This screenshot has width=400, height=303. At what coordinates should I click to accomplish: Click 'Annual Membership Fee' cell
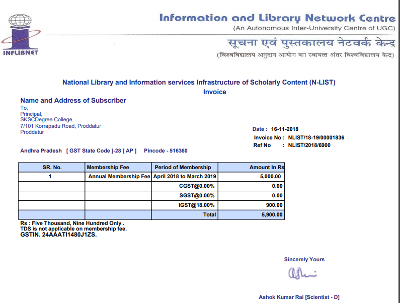coord(119,176)
